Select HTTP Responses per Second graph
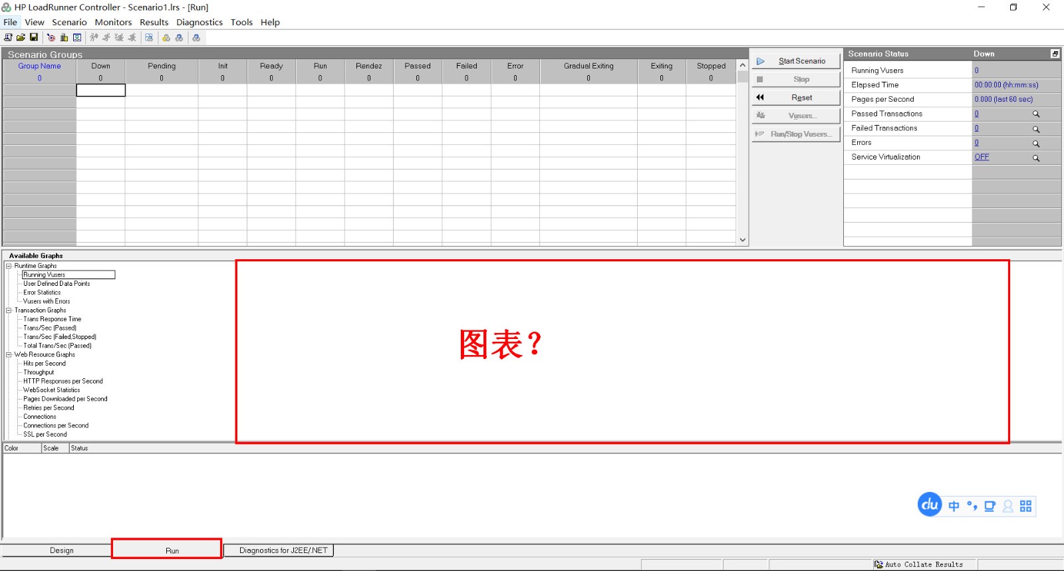The image size is (1064, 571). pyautogui.click(x=63, y=382)
